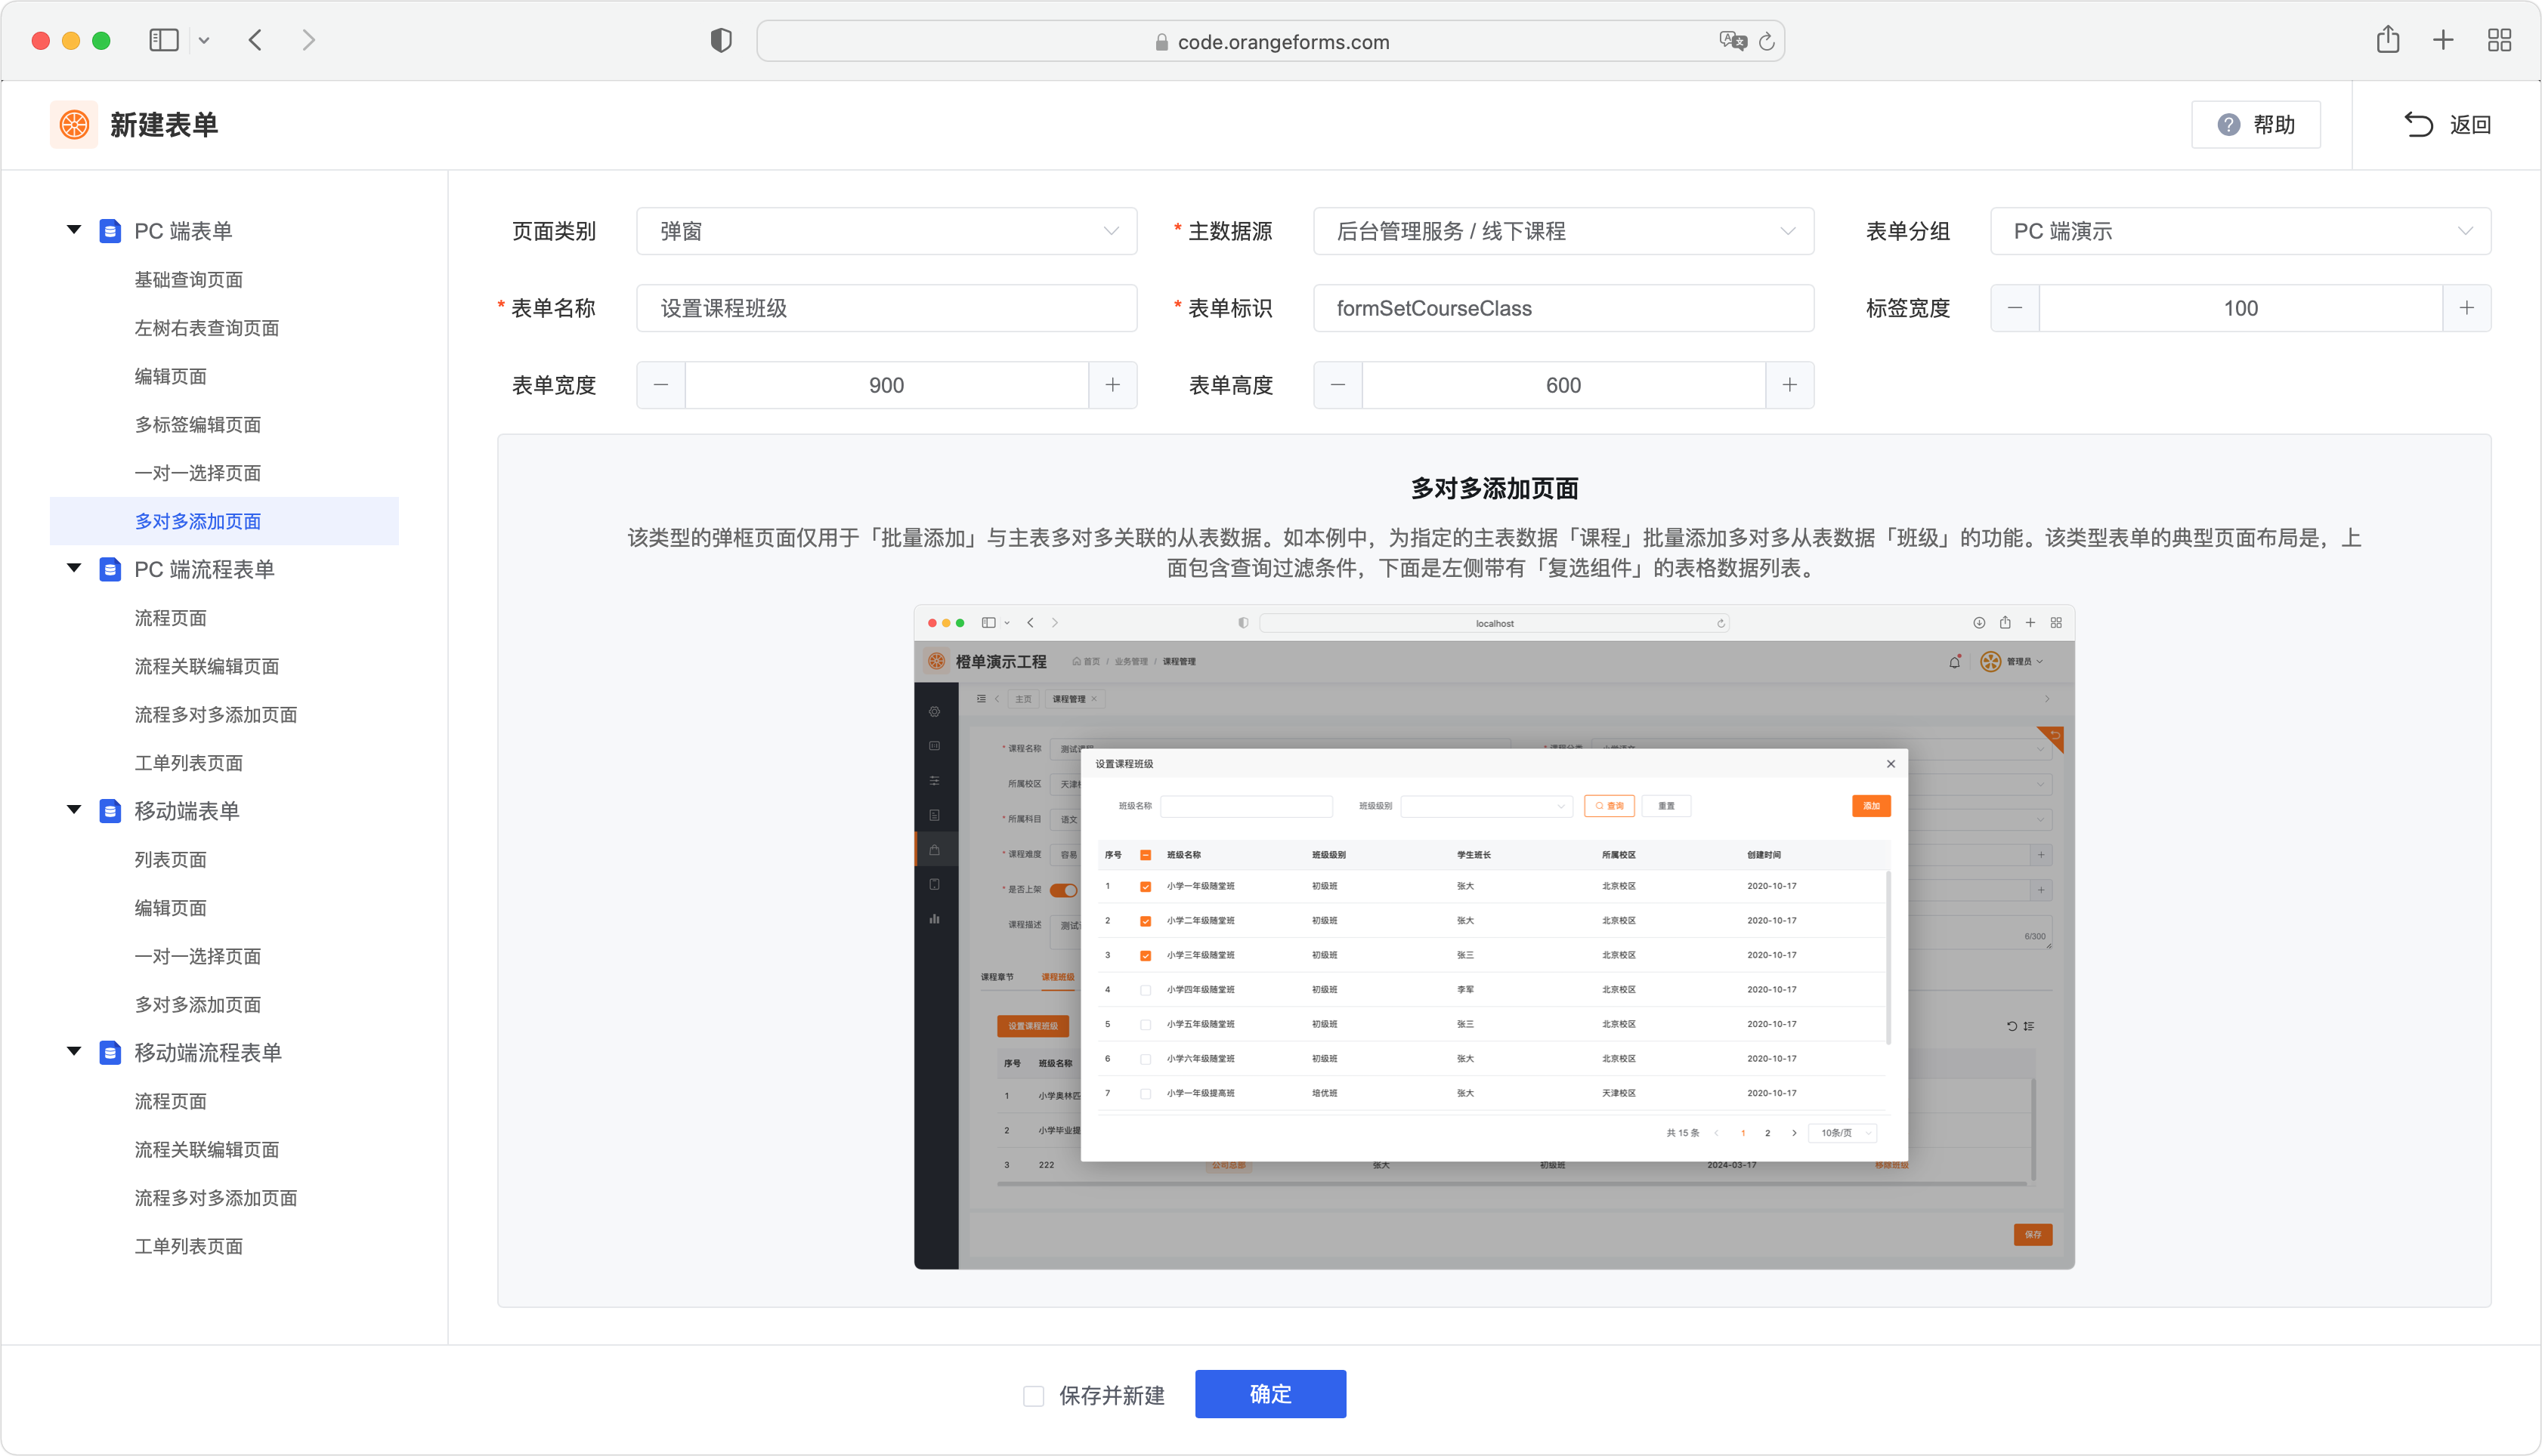Open the sidebar options chevron in Safari

pyautogui.click(x=204, y=41)
